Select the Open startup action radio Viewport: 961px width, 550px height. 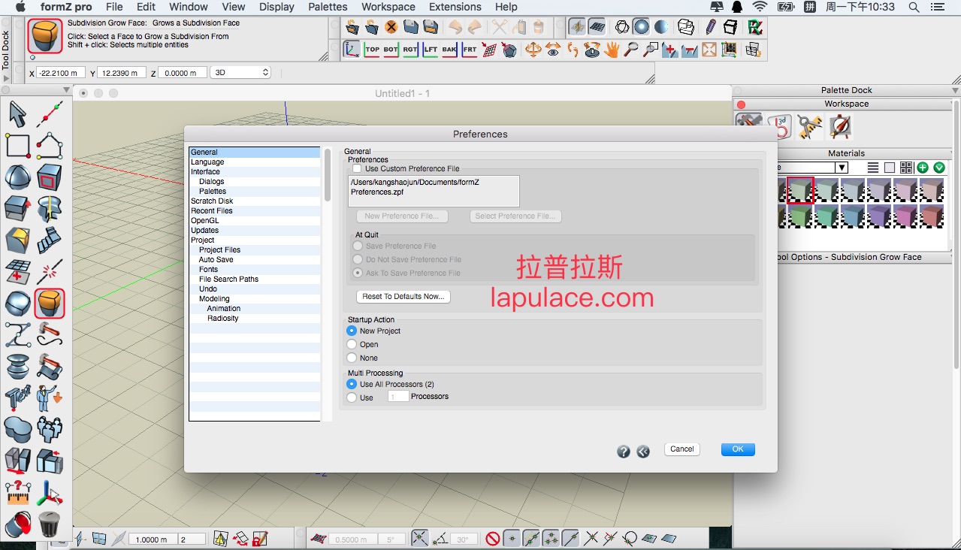click(x=352, y=344)
